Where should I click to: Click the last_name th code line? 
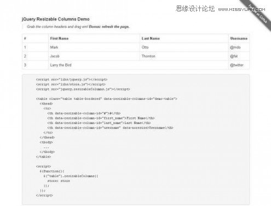pyautogui.click(x=99, y=123)
